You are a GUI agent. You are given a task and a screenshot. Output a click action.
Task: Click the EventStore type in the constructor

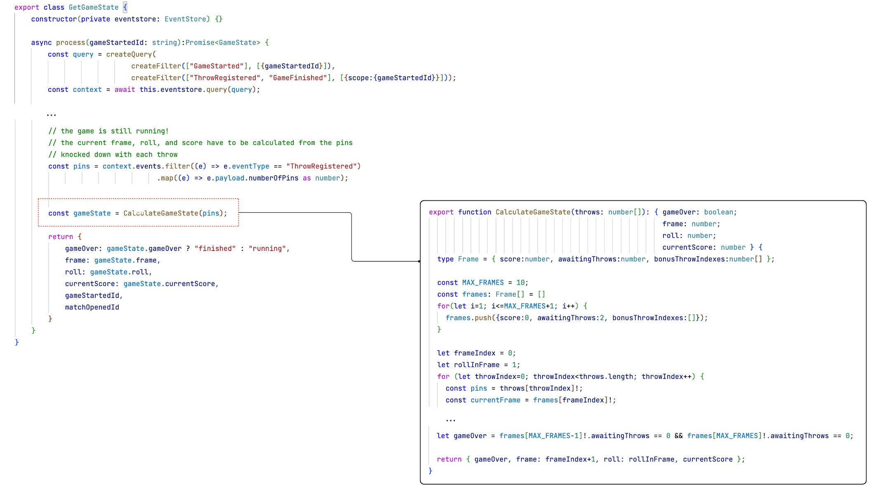185,19
